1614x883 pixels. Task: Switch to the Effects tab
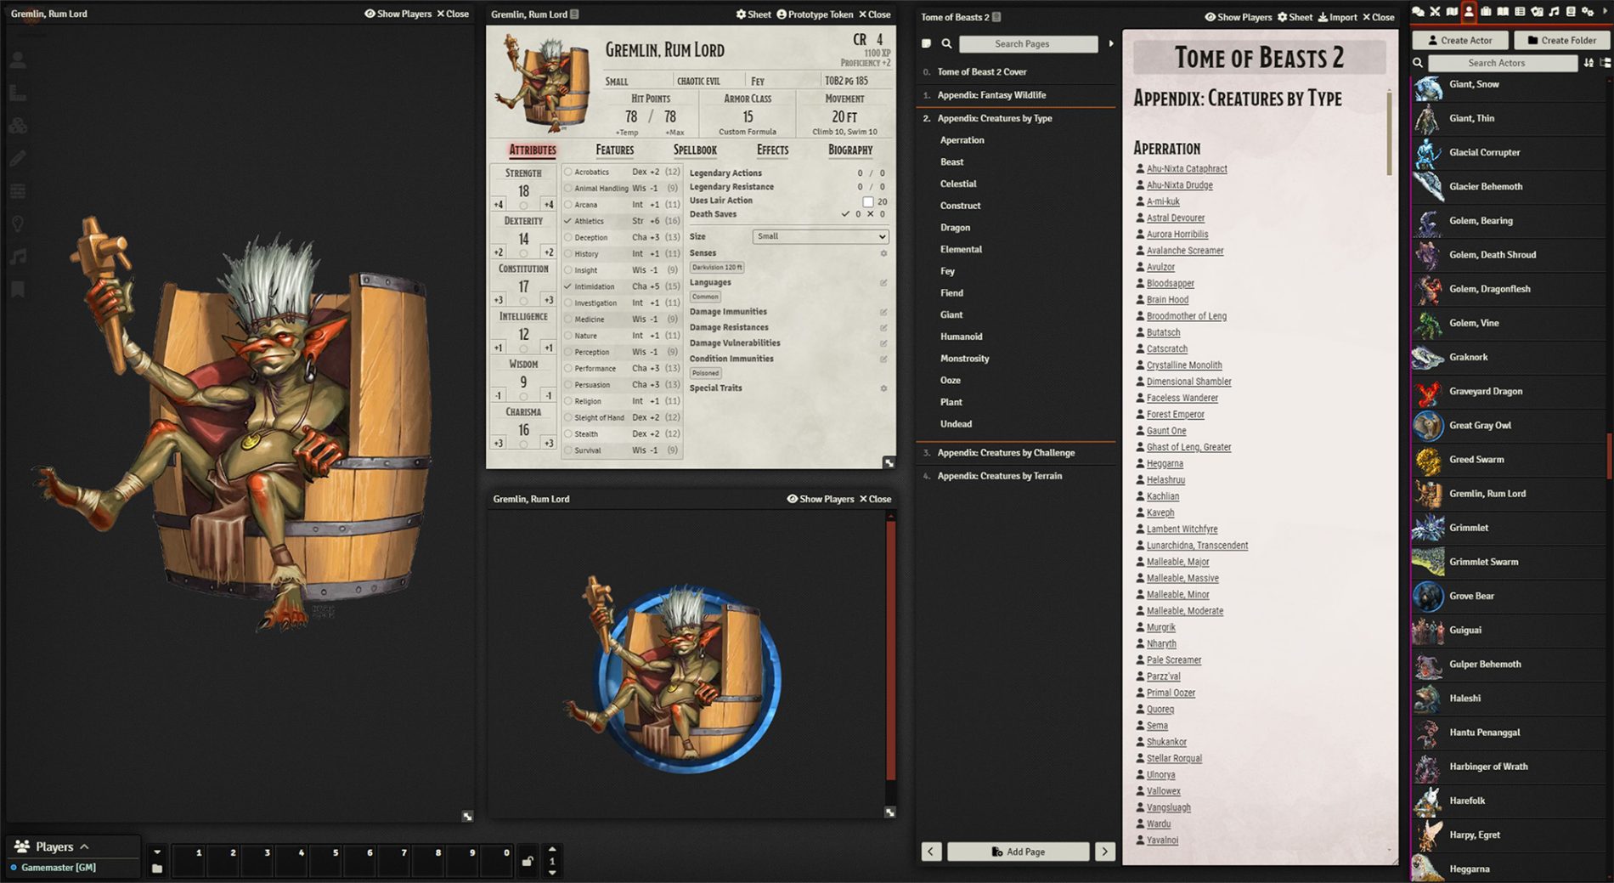tap(772, 150)
